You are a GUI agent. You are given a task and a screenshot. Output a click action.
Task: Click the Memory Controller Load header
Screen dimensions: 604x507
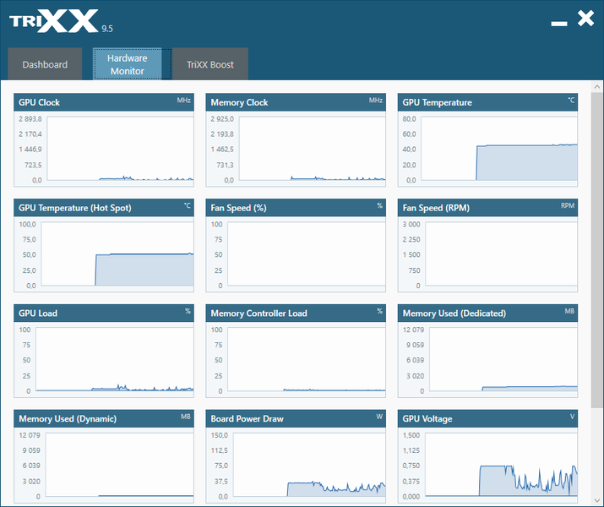click(x=296, y=313)
